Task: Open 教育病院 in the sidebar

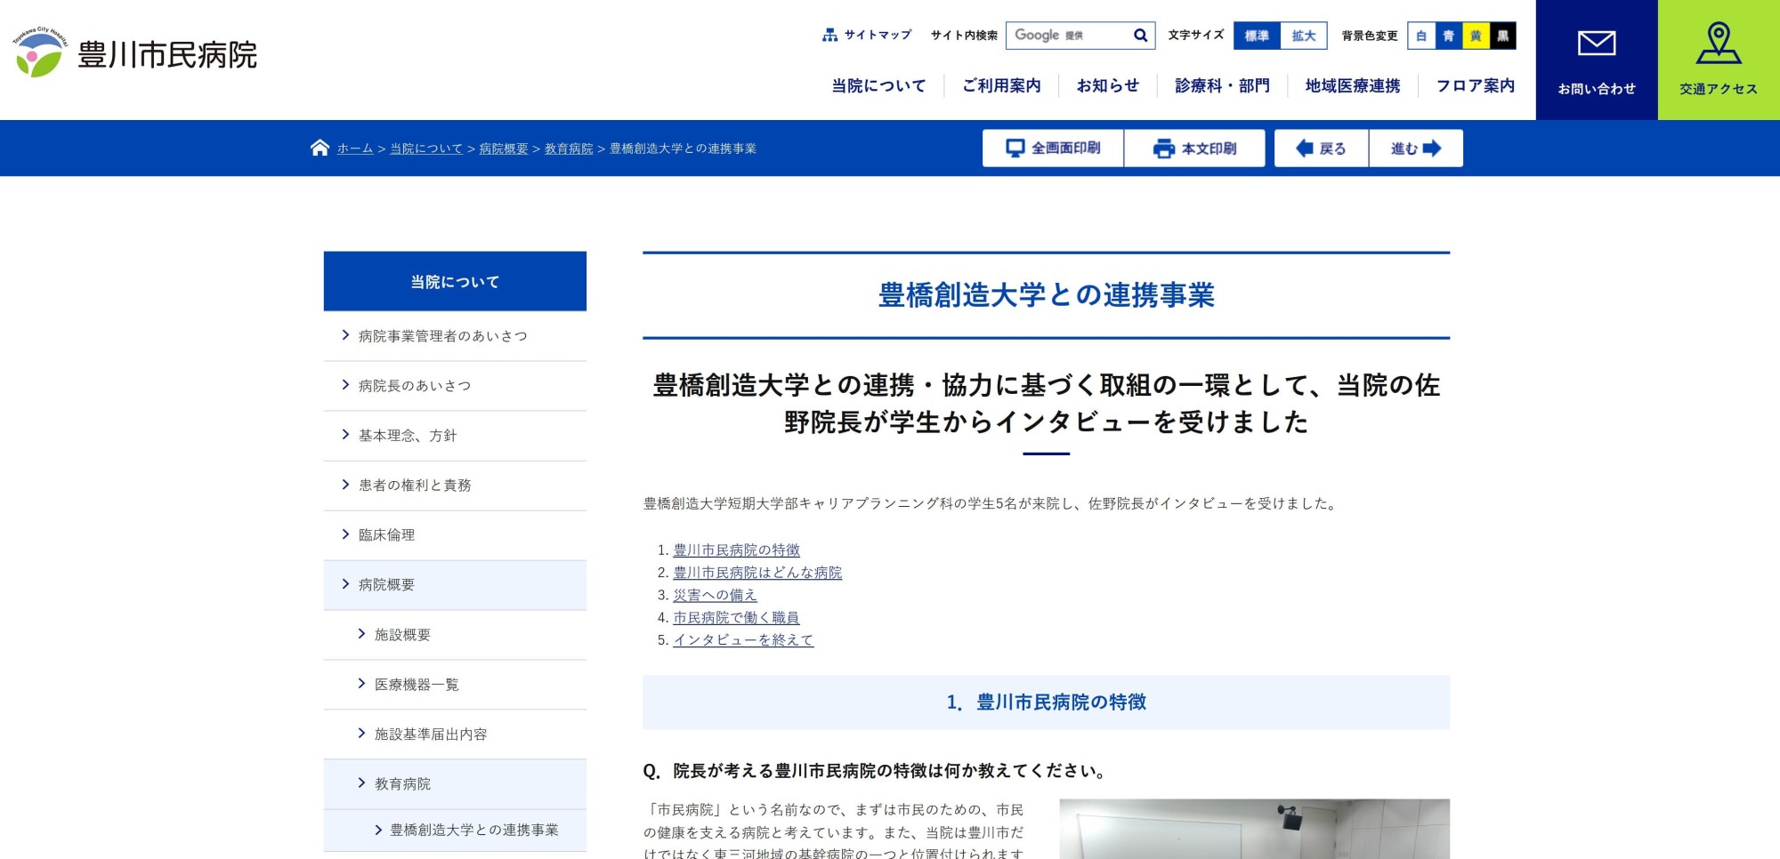Action: tap(455, 784)
